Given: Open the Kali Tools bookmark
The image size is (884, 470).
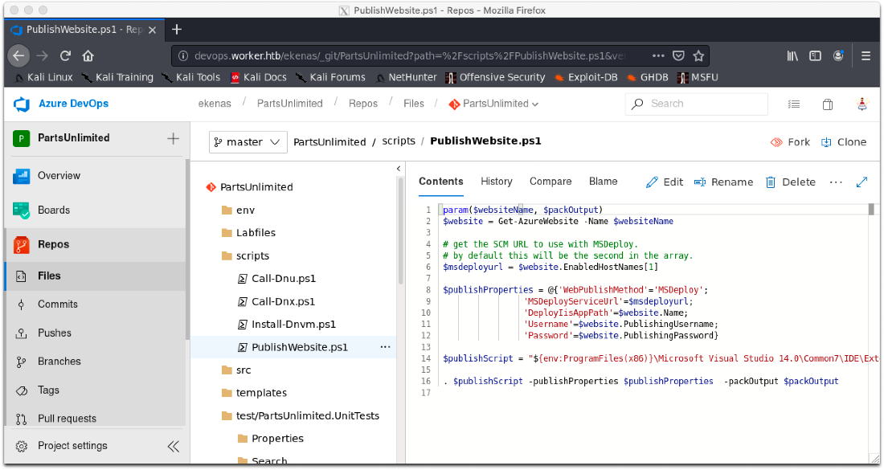Looking at the screenshot, I should coord(192,77).
